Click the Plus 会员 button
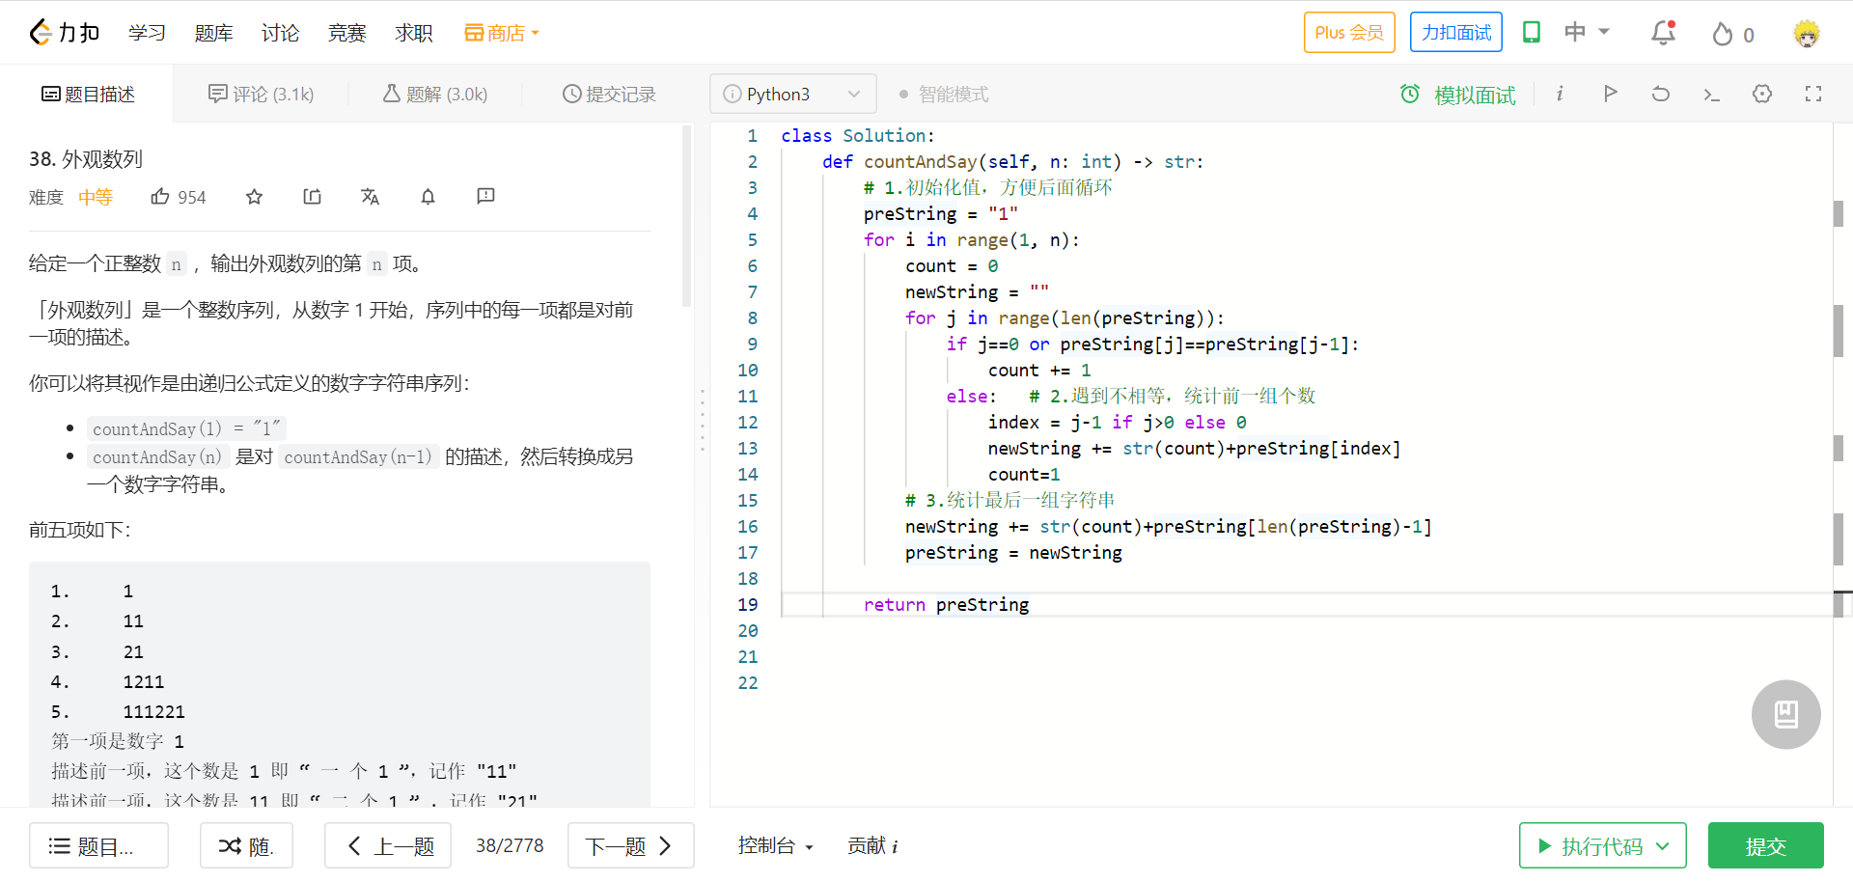Screen dimensions: 1853x882 pos(1349,32)
